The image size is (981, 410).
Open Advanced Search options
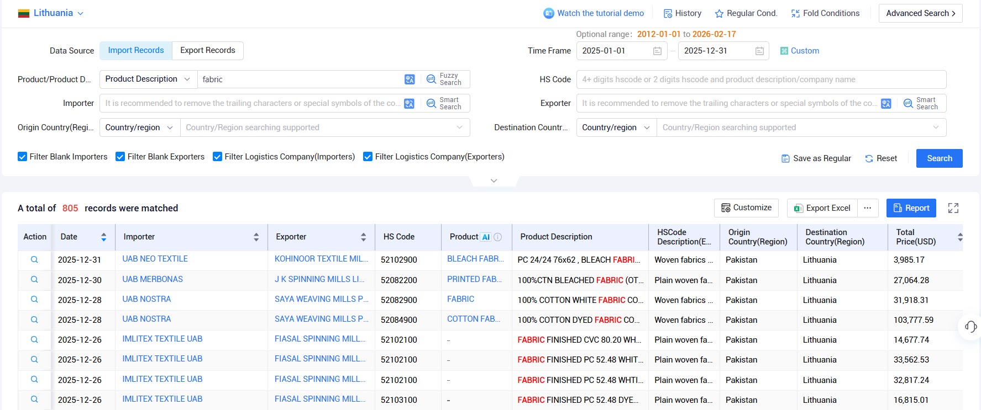click(x=920, y=13)
